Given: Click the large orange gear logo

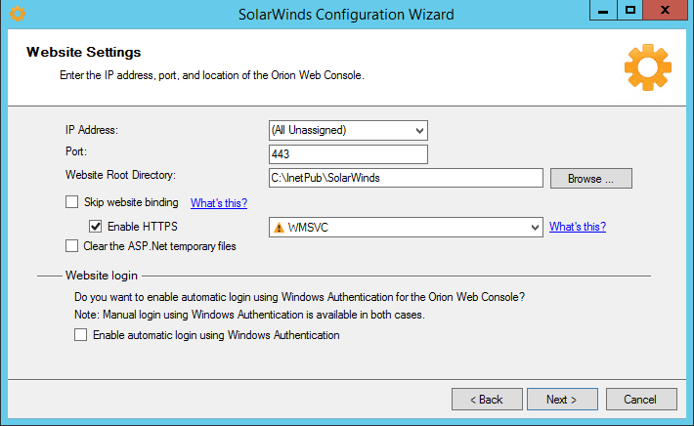Looking at the screenshot, I should pos(647,68).
